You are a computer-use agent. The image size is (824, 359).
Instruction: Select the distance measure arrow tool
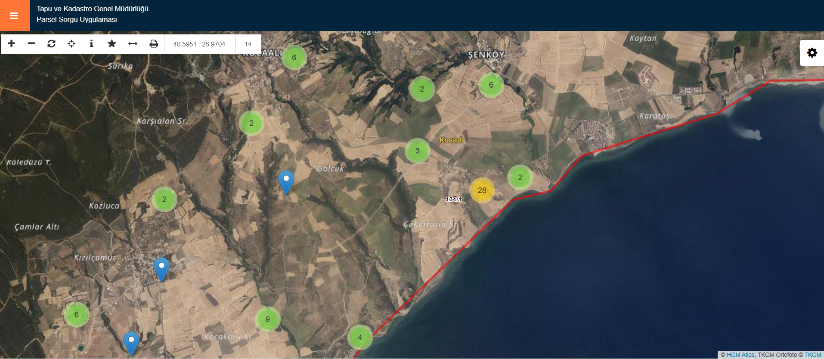tap(133, 43)
